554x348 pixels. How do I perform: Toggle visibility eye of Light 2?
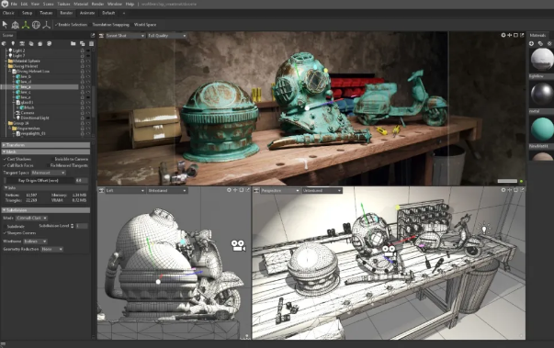[x=88, y=51]
